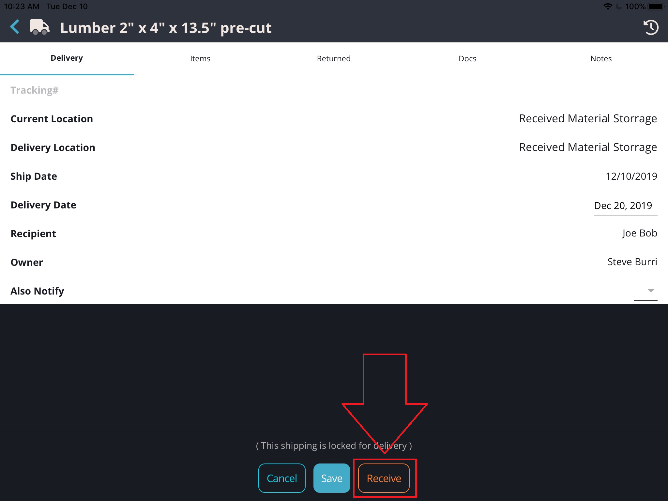This screenshot has height=501, width=668.
Task: Open the history clock icon
Action: pos(650,27)
